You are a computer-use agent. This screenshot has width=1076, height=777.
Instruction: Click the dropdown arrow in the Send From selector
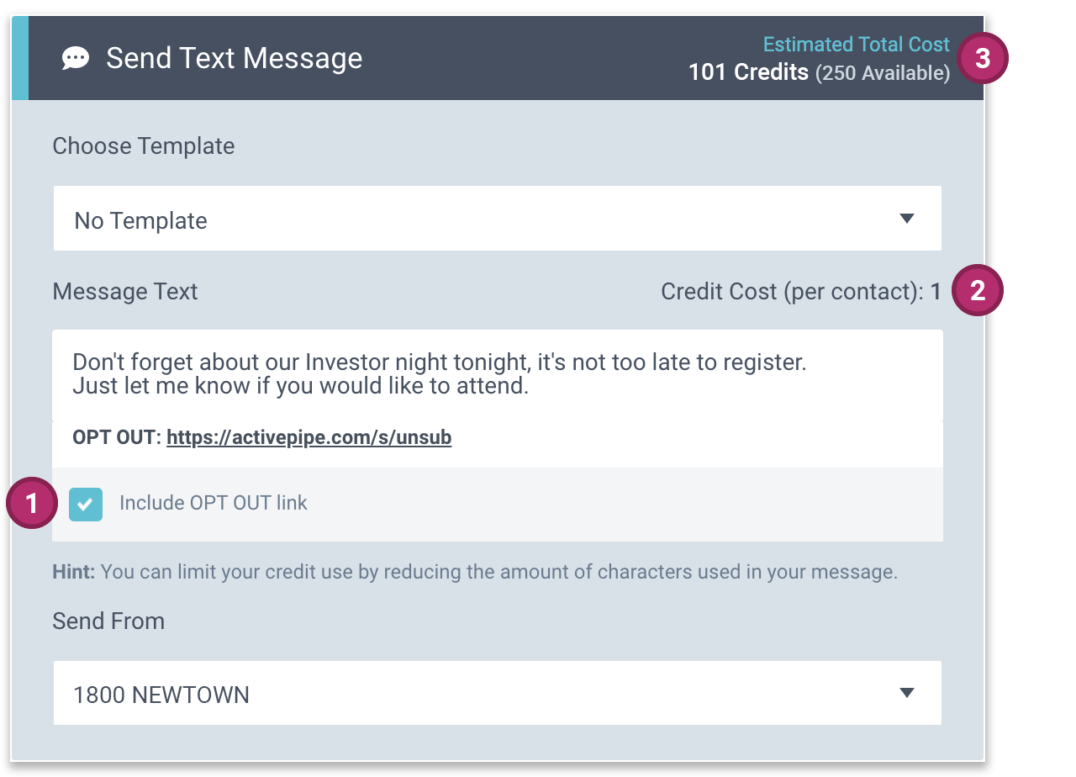click(x=906, y=693)
